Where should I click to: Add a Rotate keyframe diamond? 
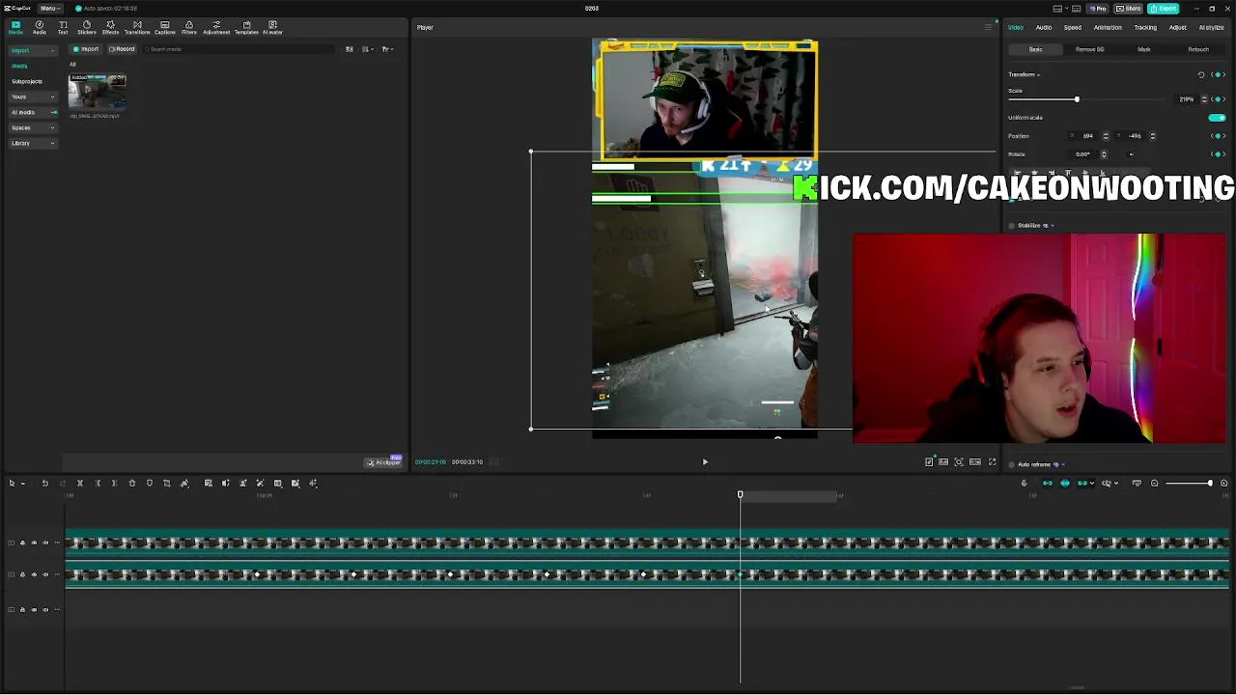coord(1217,153)
